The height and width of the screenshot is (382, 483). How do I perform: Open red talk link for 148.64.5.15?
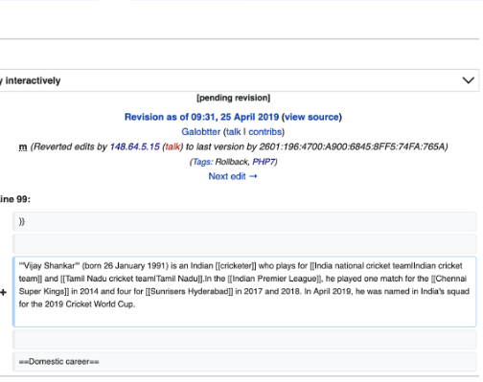tap(172, 146)
